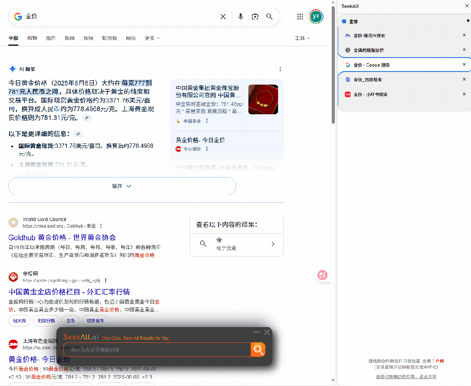Screen dimensions: 471x386
Task: Open the Google apps grid
Action: coord(300,17)
